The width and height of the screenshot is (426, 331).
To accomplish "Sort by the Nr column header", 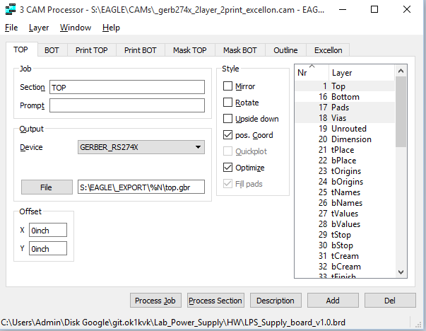I will [x=312, y=73].
